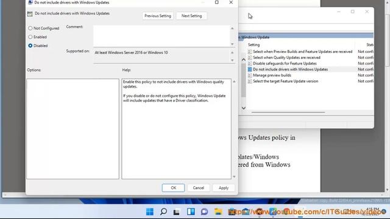390x219 pixels.
Task: Maximize the policy setting dialog
Action: click(x=217, y=2)
